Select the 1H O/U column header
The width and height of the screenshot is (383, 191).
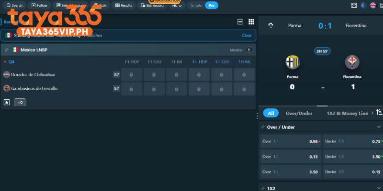click(222, 62)
